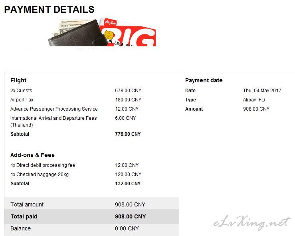Click the date Thu, 04 May 2017
The image size is (295, 236).
[x=262, y=91]
